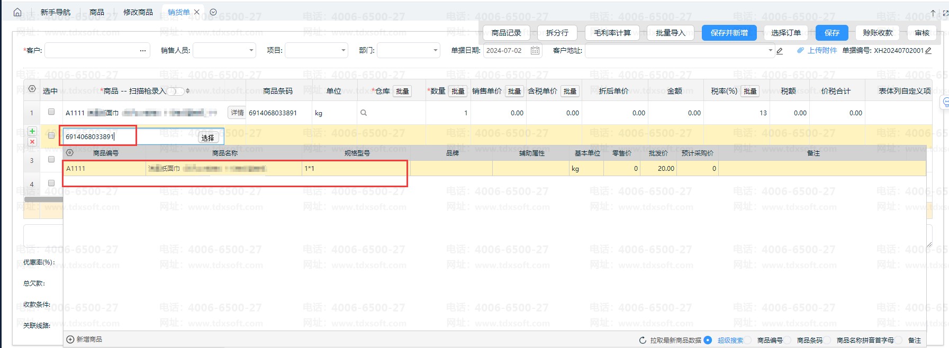Click the home icon in tab bar
The image size is (949, 348).
(x=17, y=12)
